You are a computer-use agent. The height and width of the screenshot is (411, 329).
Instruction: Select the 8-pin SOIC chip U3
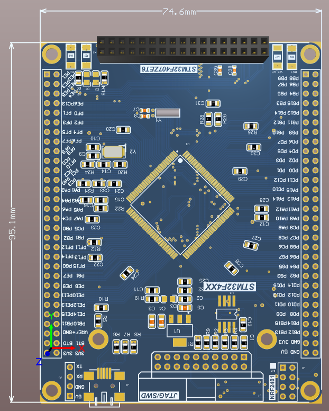pos(227,314)
